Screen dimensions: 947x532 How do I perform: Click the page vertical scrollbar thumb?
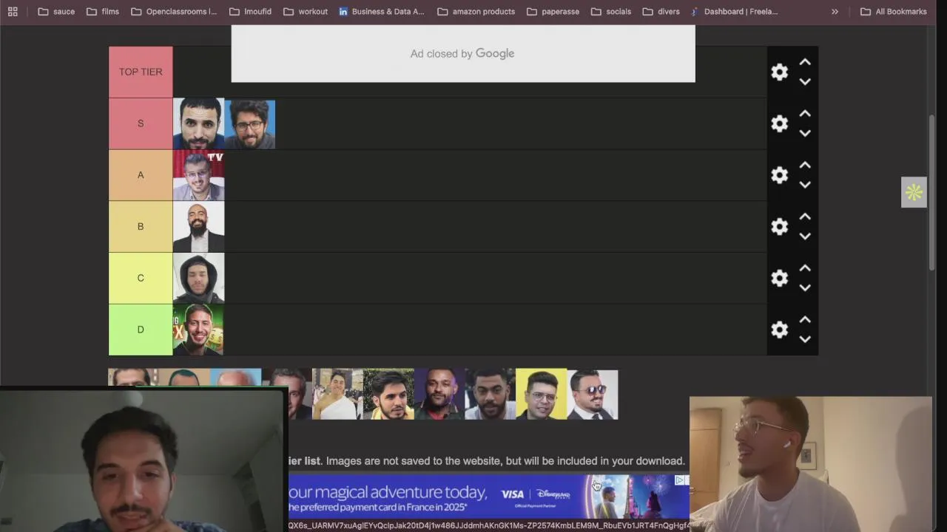[932, 192]
